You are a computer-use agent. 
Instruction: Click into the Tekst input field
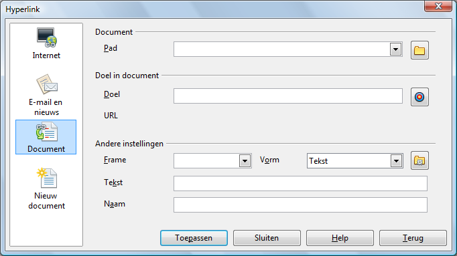pyautogui.click(x=300, y=183)
